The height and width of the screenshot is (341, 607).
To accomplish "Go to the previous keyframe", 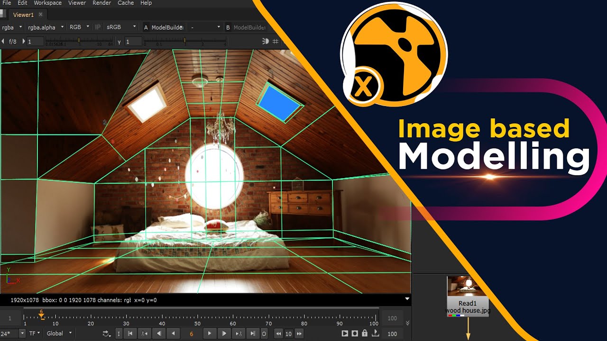I will 145,333.
